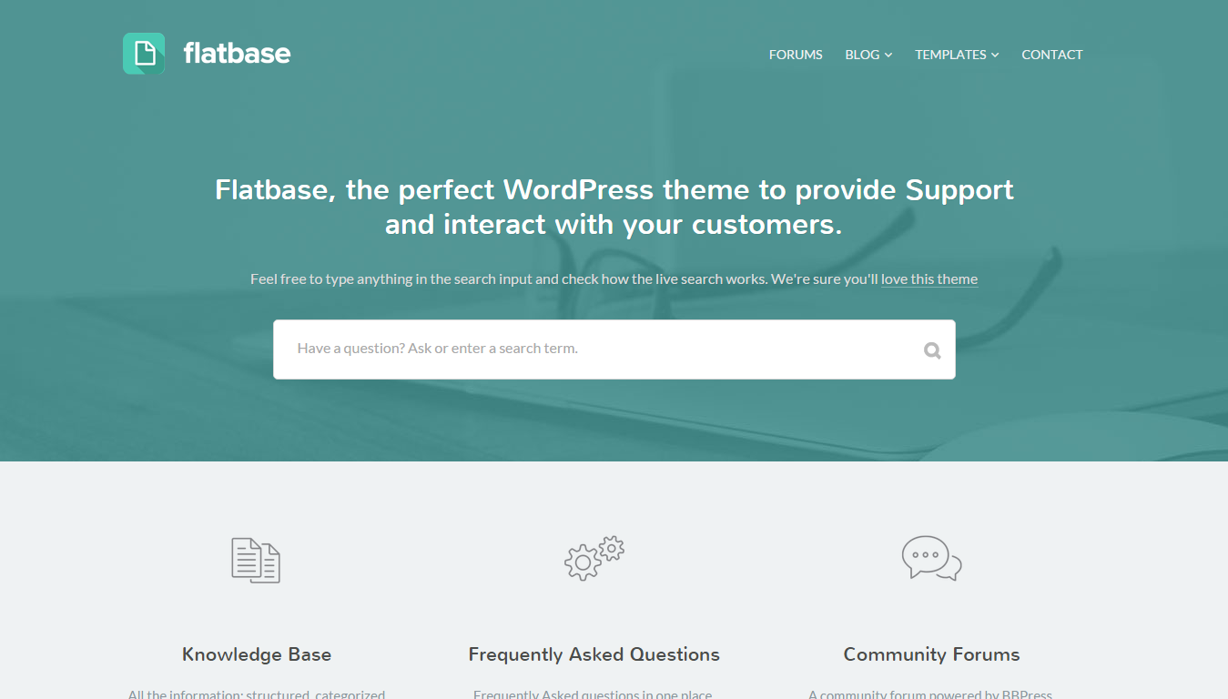
Task: Open the Knowledge Base heading
Action: [x=257, y=654]
